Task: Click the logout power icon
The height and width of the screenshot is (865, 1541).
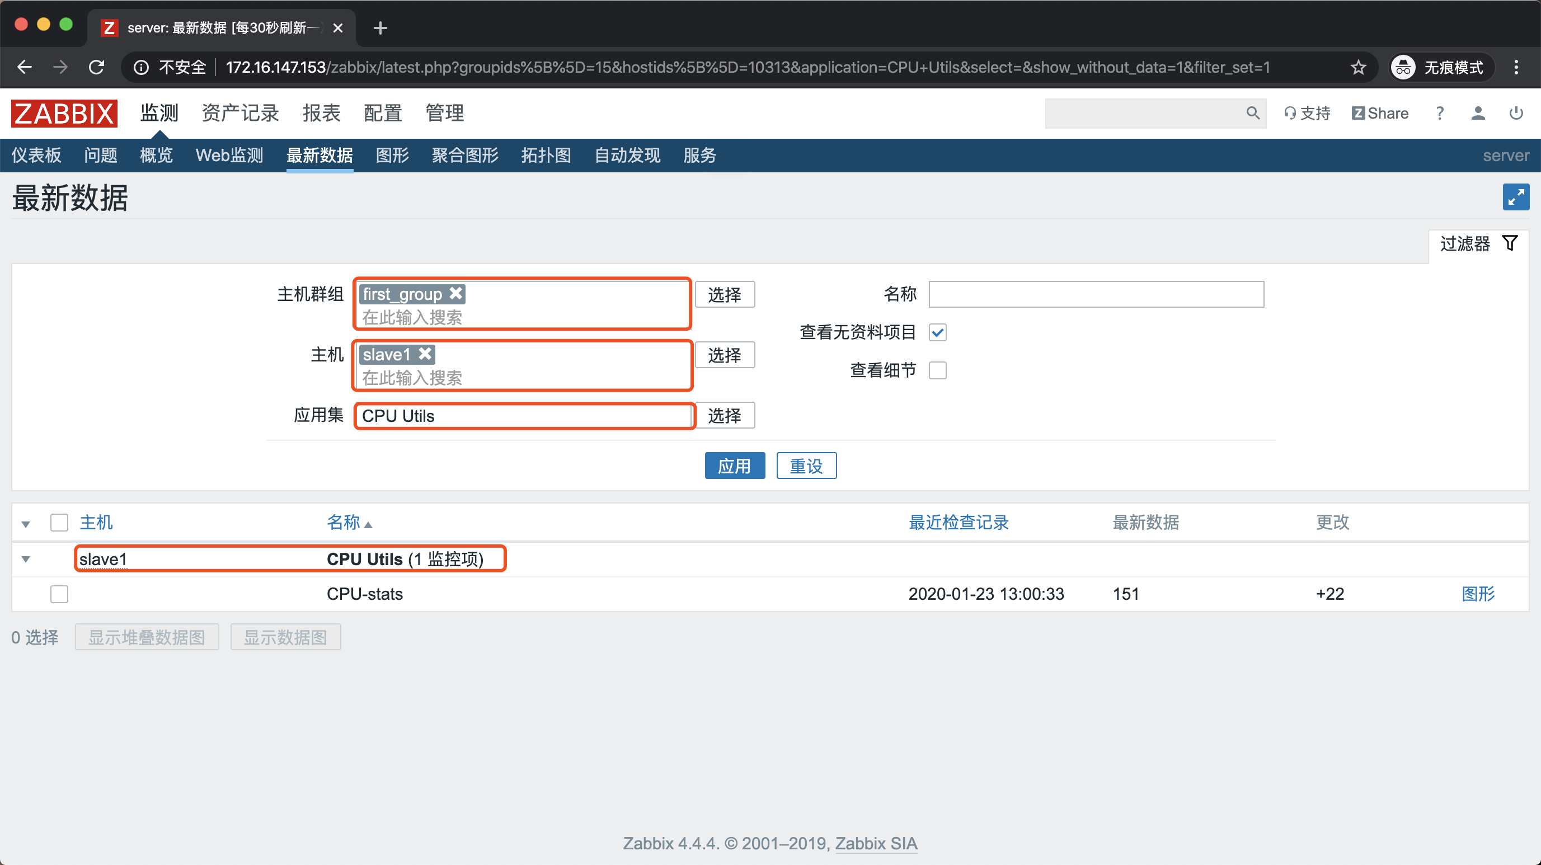Action: (1515, 113)
